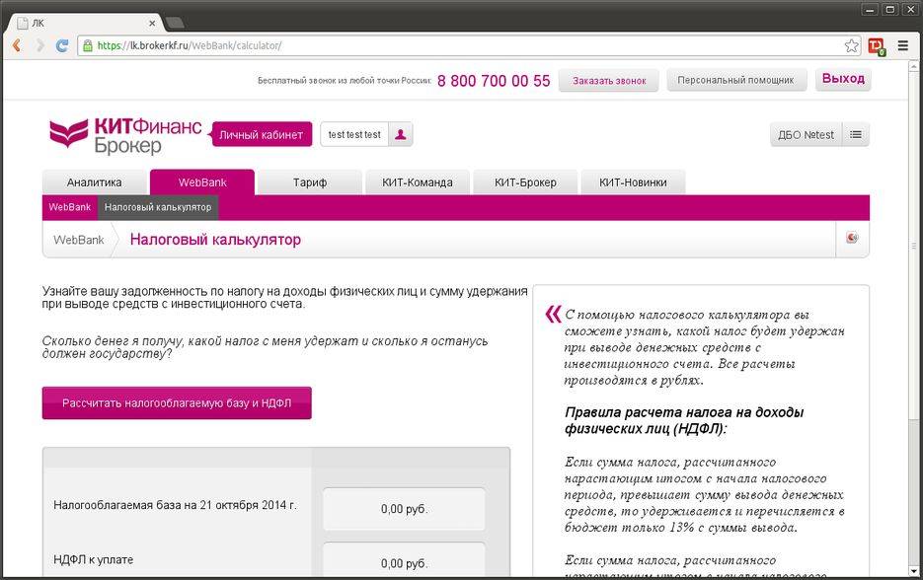
Task: Click the НДФЛ к уплате label
Action: [x=93, y=559]
